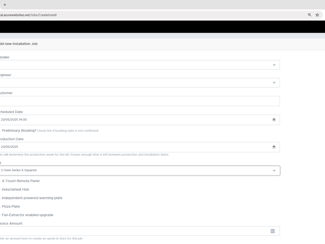Open the Scheduled Date calendar picker icon
Screen dimensions: 325x244
click(x=275, y=120)
